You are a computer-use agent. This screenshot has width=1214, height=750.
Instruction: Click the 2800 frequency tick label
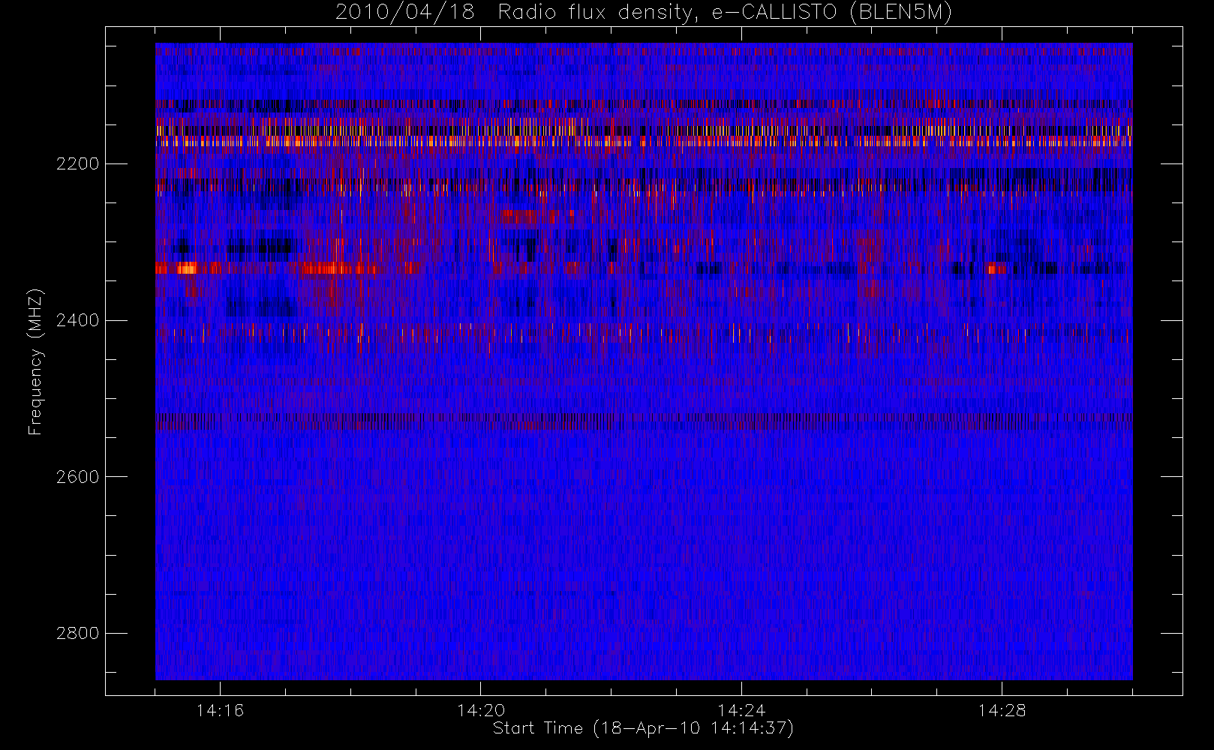pos(77,633)
